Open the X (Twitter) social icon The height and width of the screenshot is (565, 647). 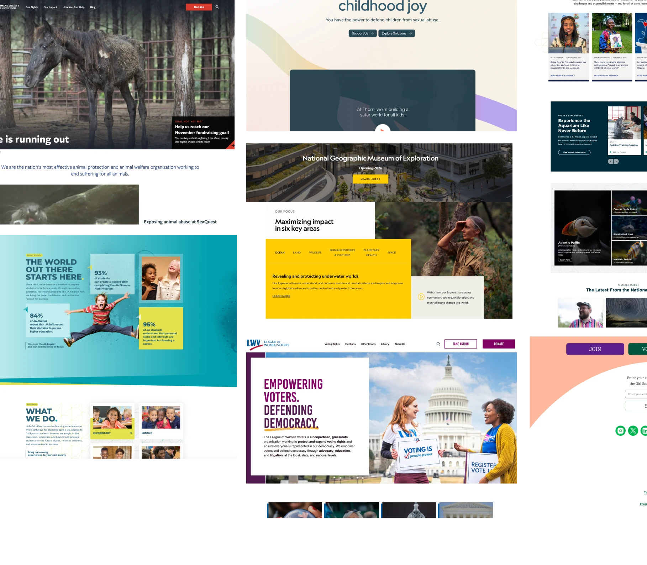tap(633, 431)
